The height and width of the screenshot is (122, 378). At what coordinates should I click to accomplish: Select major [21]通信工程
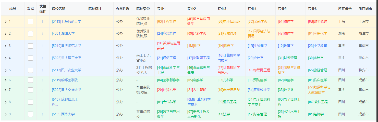(167, 58)
